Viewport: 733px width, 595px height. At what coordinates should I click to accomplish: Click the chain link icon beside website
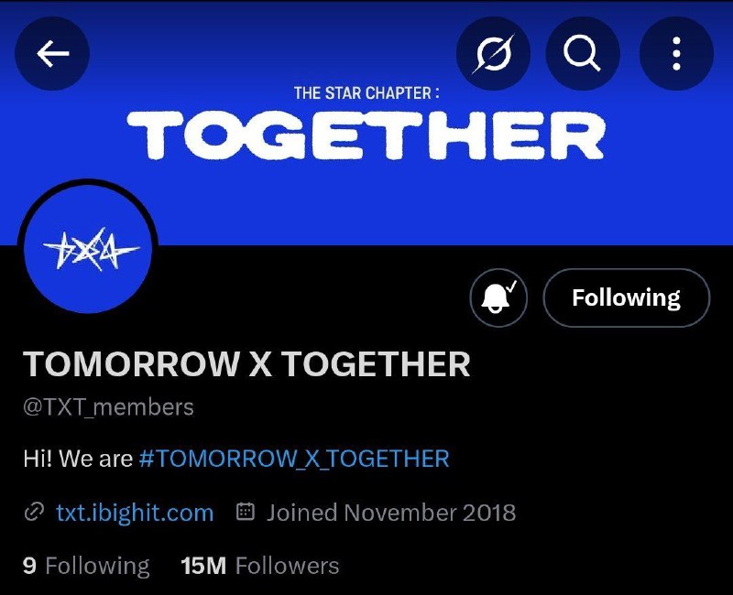click(x=34, y=513)
